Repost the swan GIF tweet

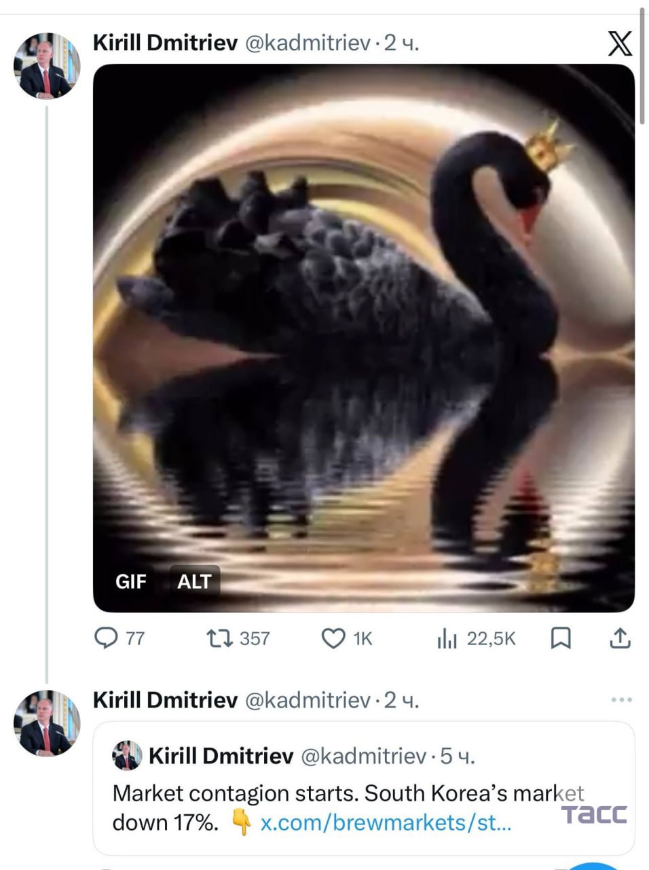click(219, 638)
